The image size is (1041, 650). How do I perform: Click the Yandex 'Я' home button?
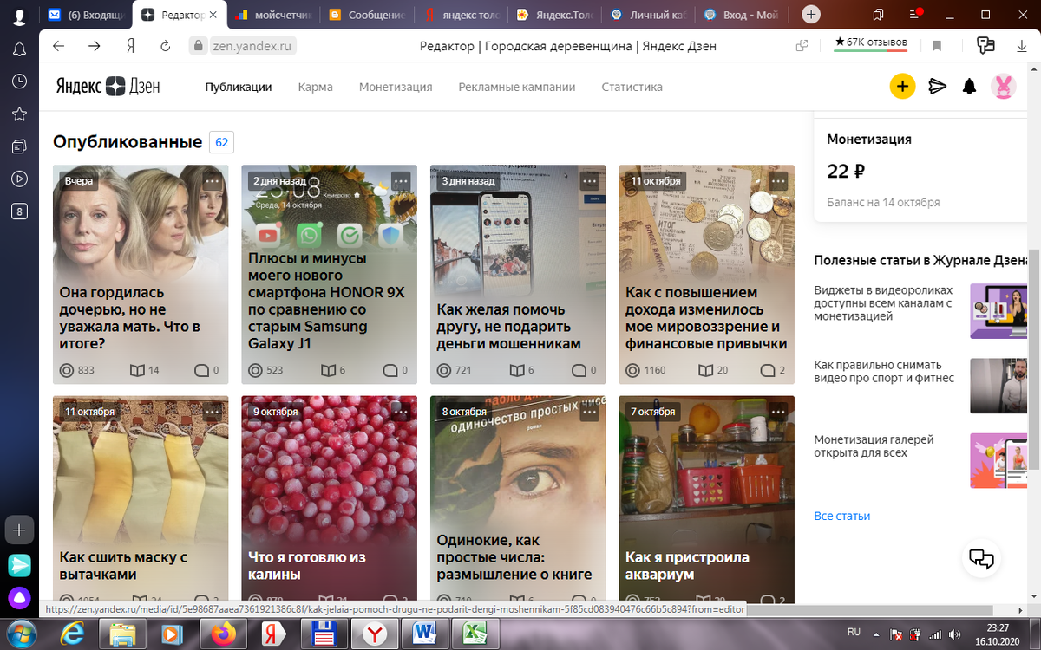tap(130, 46)
